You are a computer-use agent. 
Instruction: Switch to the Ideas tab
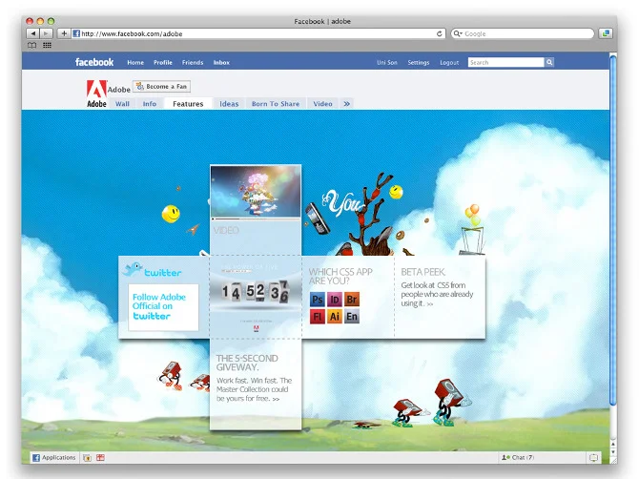[229, 104]
